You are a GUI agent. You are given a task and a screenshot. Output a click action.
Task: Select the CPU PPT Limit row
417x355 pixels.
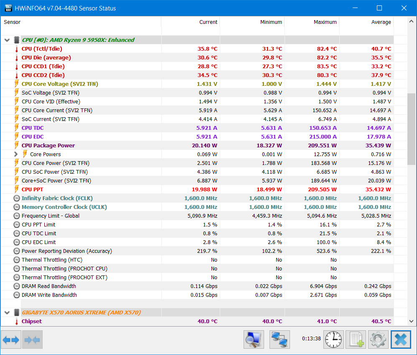pos(197,225)
